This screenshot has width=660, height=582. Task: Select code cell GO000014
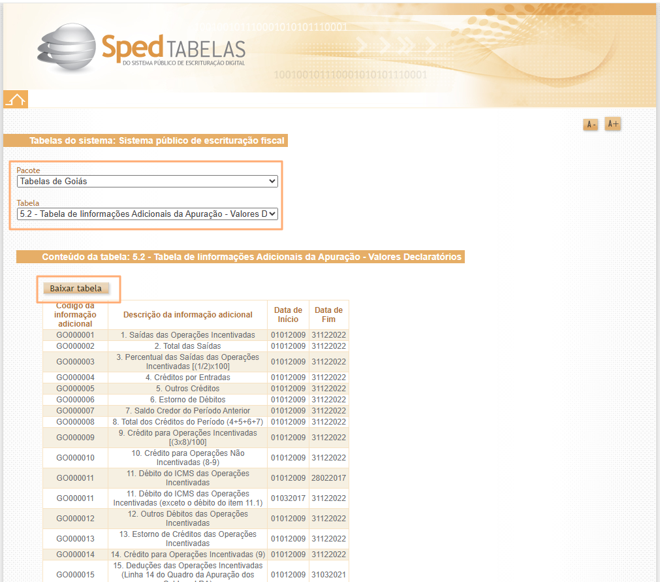click(75, 555)
